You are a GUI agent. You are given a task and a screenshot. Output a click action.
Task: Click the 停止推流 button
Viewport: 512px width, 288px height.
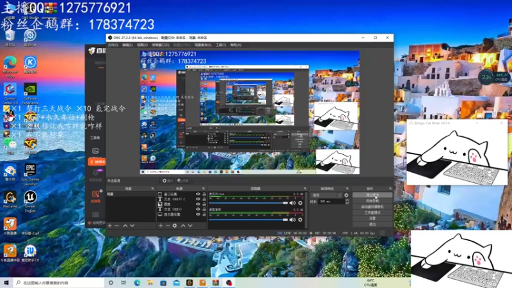click(x=372, y=195)
